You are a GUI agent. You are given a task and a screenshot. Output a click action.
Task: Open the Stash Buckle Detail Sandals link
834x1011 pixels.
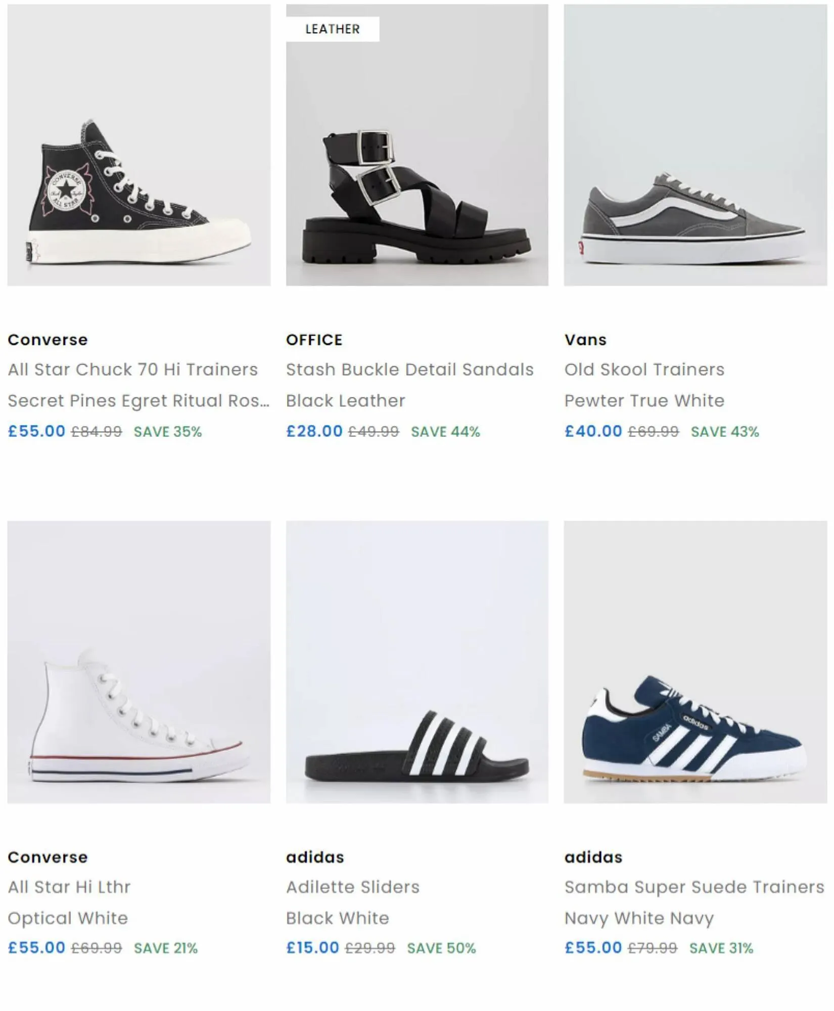[x=409, y=370]
